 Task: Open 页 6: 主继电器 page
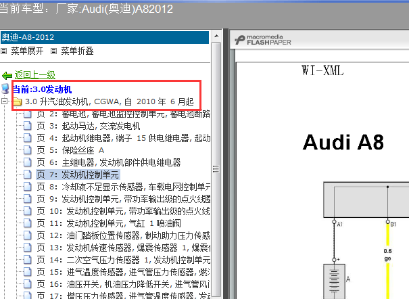coord(109,162)
